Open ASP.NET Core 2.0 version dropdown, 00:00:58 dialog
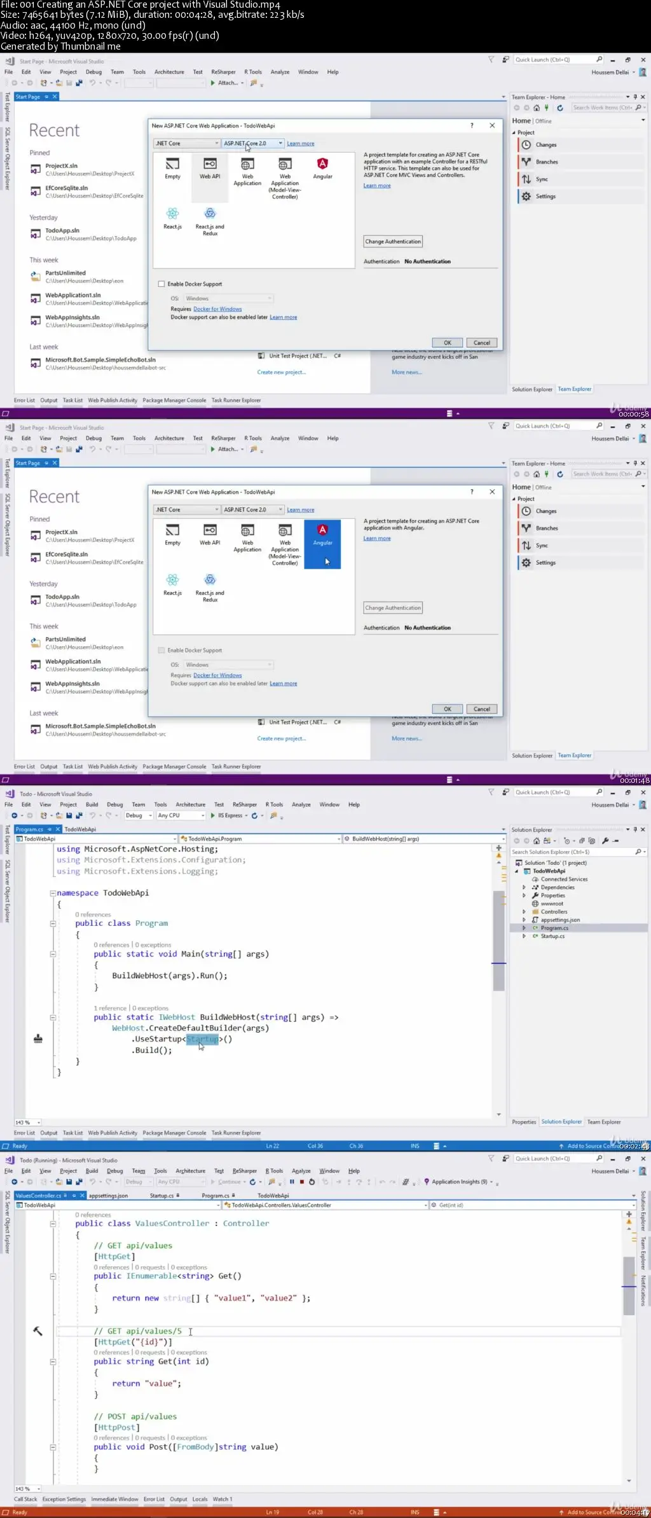The height and width of the screenshot is (1518, 651). pos(252,144)
